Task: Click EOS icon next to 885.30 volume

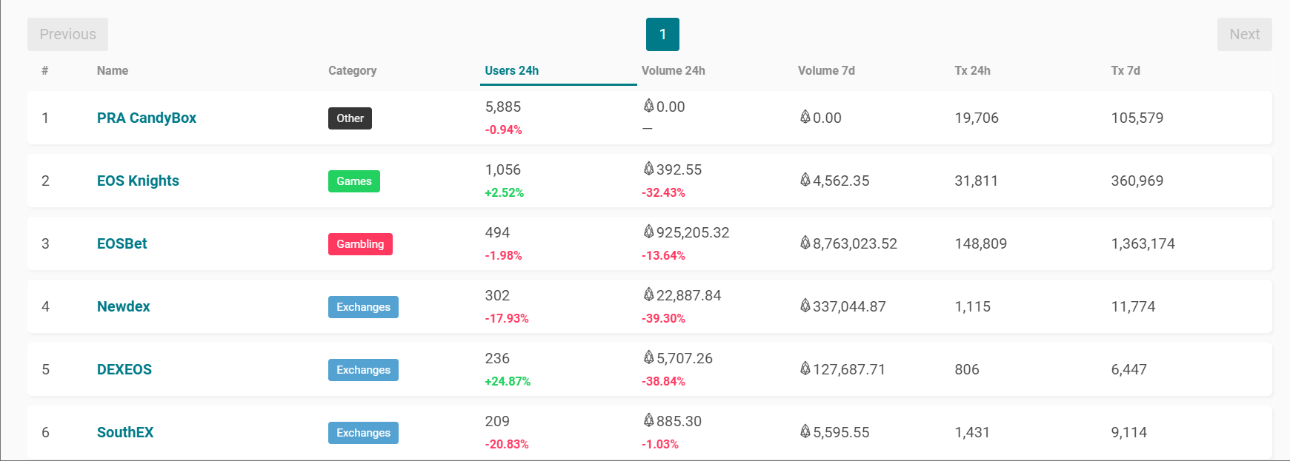Action: 648,420
